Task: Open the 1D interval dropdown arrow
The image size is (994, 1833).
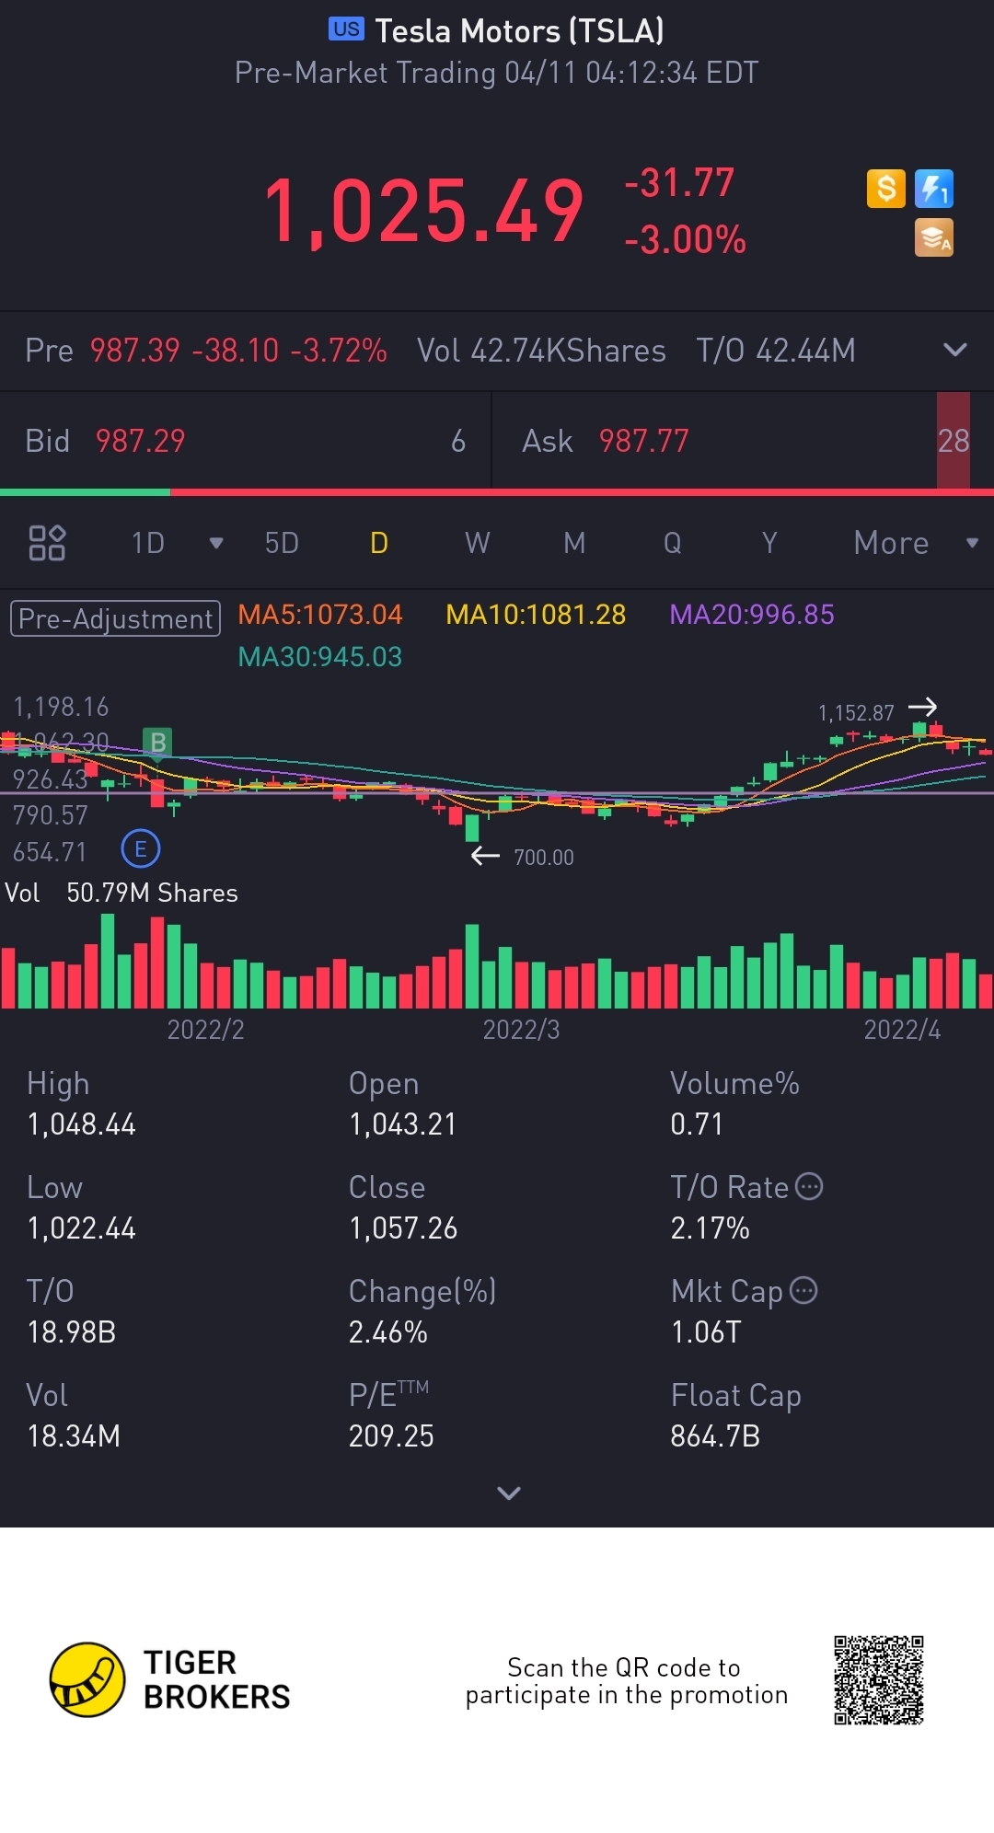Action: pos(216,543)
